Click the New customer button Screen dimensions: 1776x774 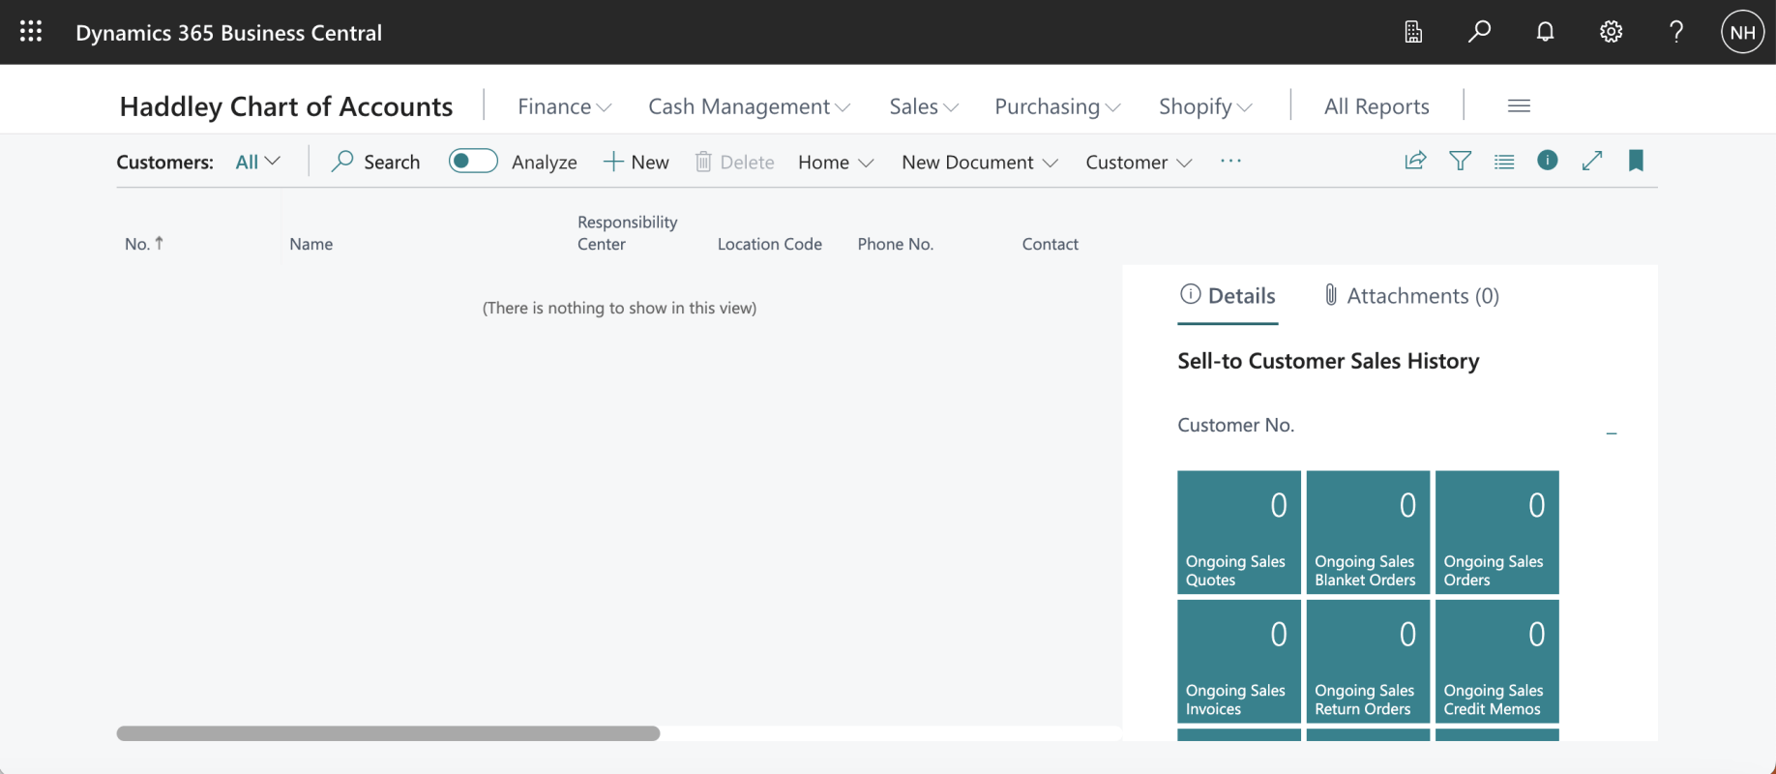[636, 163]
